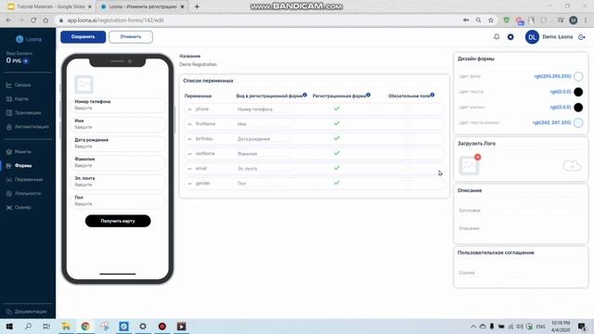Bookmark this page with the star
Image resolution: width=594 pixels, height=334 pixels.
pyautogui.click(x=491, y=20)
